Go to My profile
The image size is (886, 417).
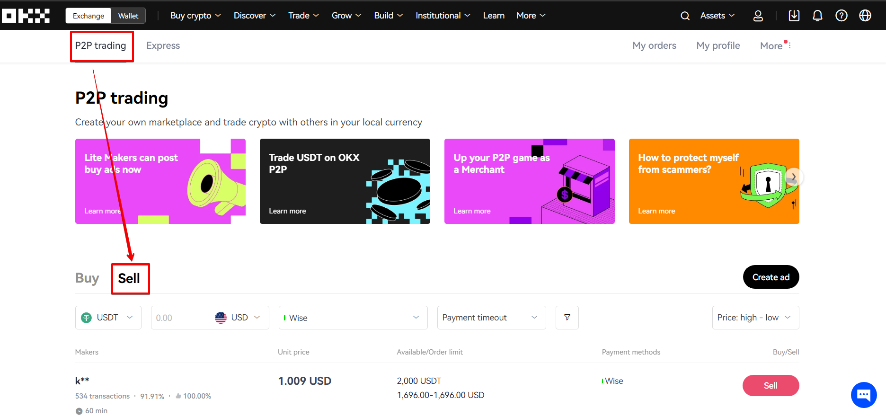click(718, 45)
